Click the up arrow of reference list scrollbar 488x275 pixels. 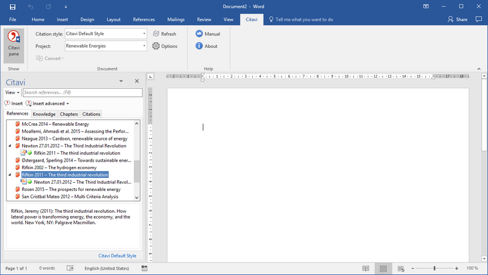tap(137, 123)
